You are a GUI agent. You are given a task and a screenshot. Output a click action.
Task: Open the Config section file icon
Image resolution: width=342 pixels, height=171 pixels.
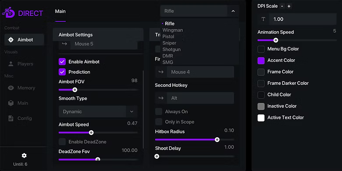[x=11, y=118]
